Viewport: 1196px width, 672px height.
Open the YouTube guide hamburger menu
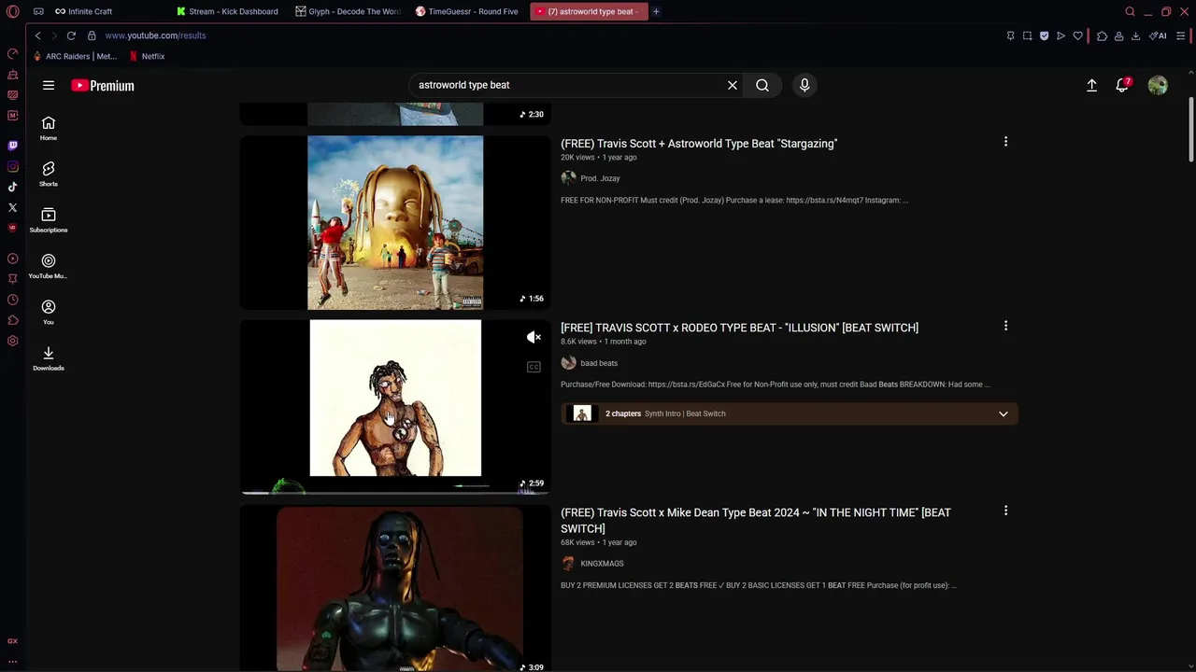(x=49, y=85)
